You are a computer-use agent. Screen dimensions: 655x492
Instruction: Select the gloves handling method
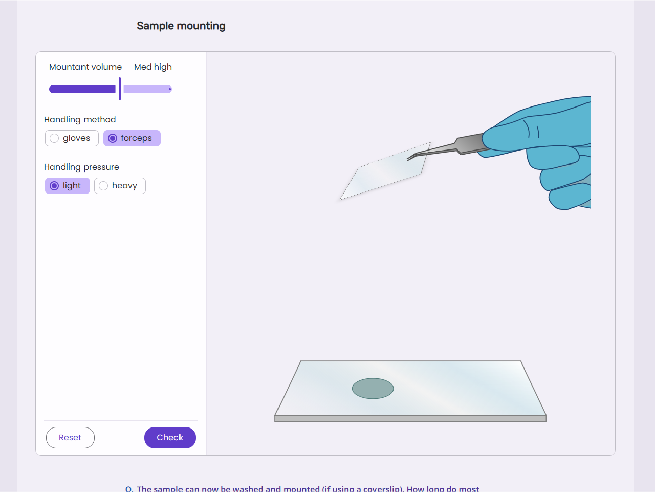[x=72, y=138]
